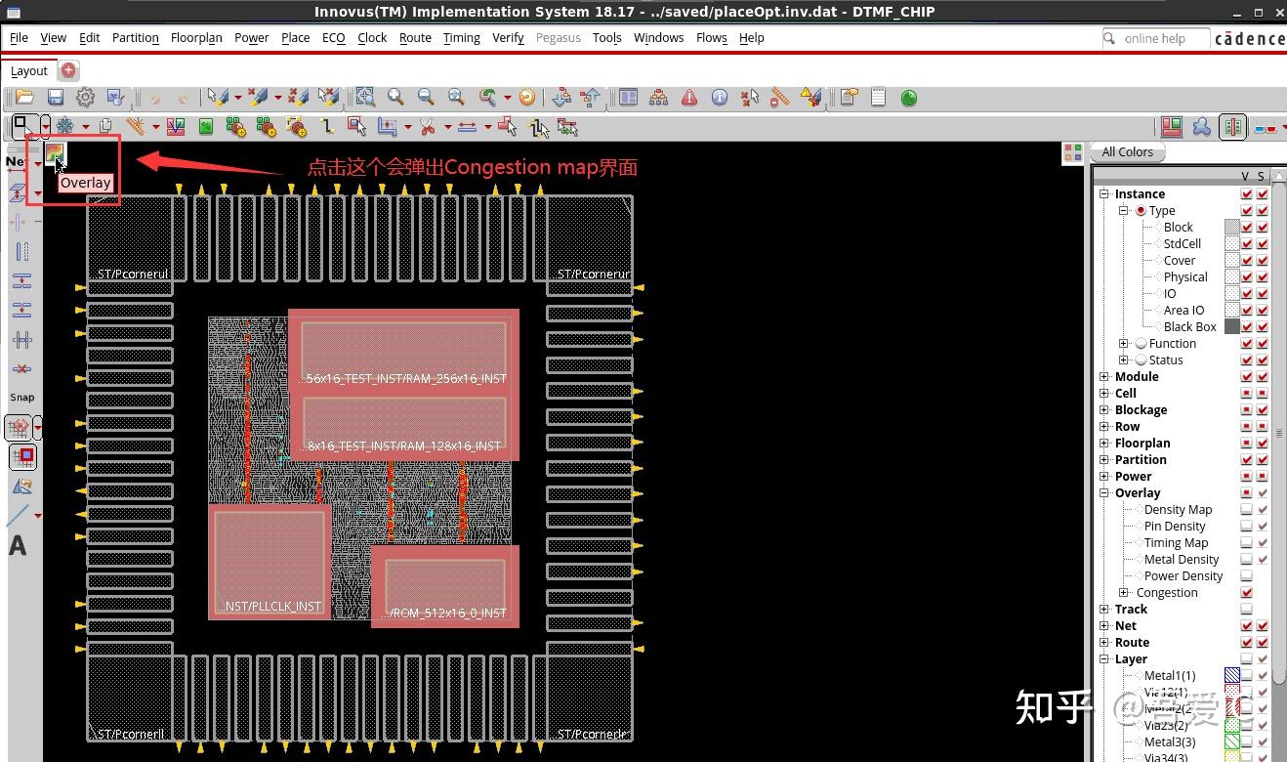This screenshot has width=1287, height=762.
Task: Select the Function radio button
Action: (x=1141, y=344)
